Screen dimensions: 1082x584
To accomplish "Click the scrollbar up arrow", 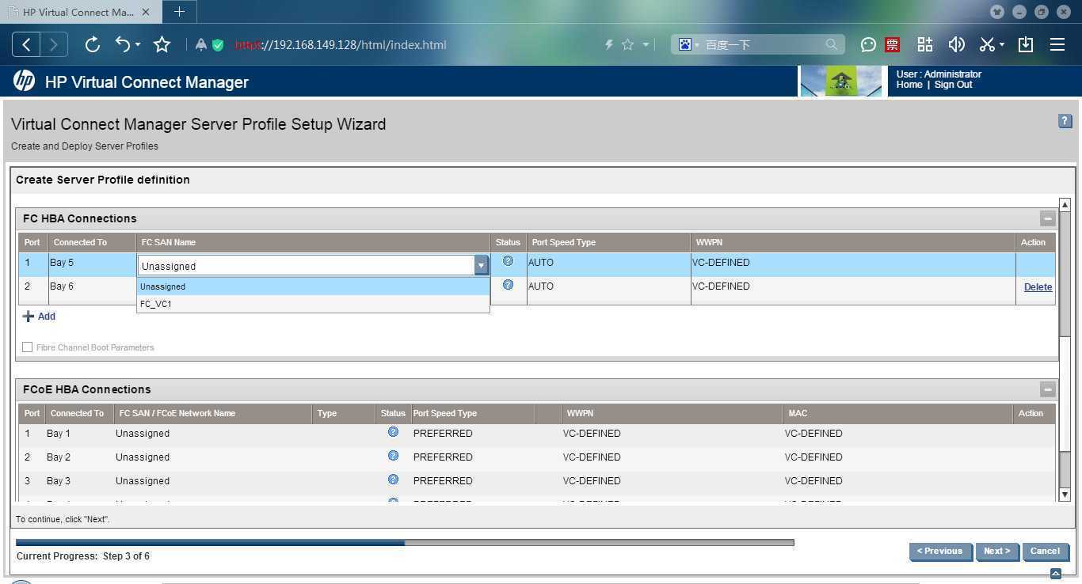I will pyautogui.click(x=1065, y=204).
